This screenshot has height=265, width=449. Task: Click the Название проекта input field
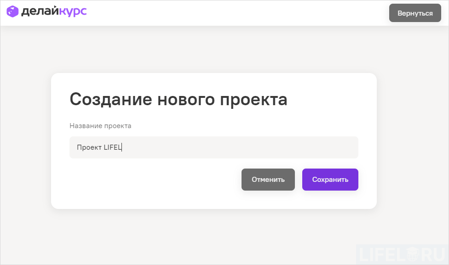pos(214,147)
